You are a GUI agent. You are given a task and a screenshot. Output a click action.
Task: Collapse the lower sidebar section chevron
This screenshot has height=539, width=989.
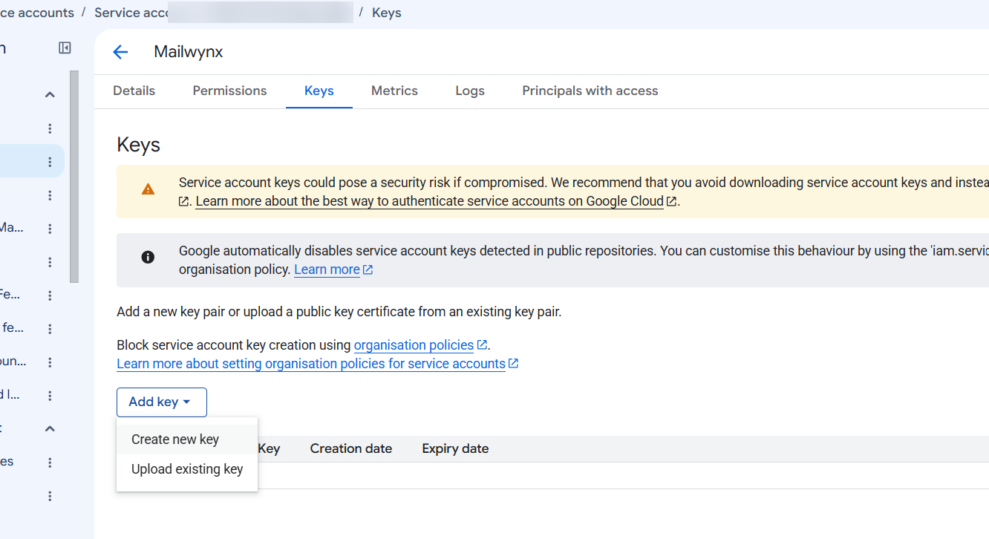pos(50,429)
